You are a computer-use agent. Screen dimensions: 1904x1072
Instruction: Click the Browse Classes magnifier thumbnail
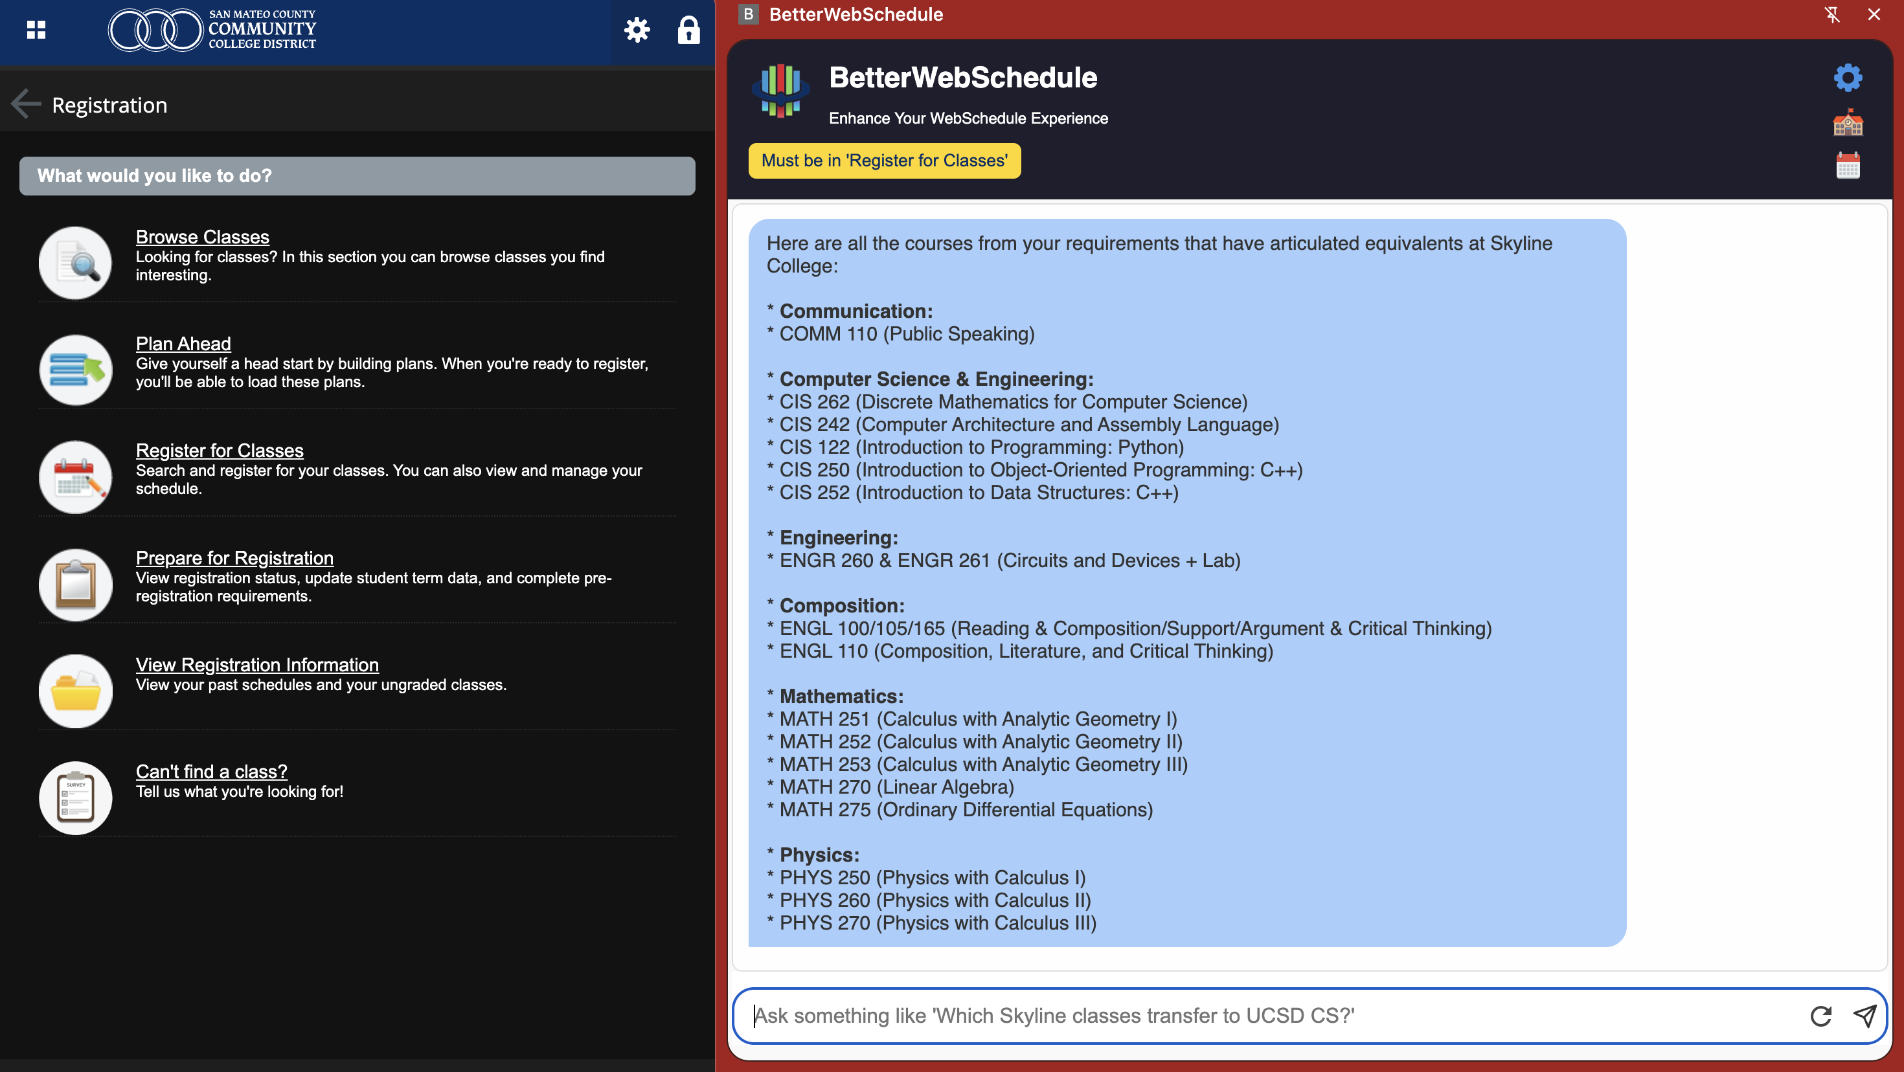[75, 263]
